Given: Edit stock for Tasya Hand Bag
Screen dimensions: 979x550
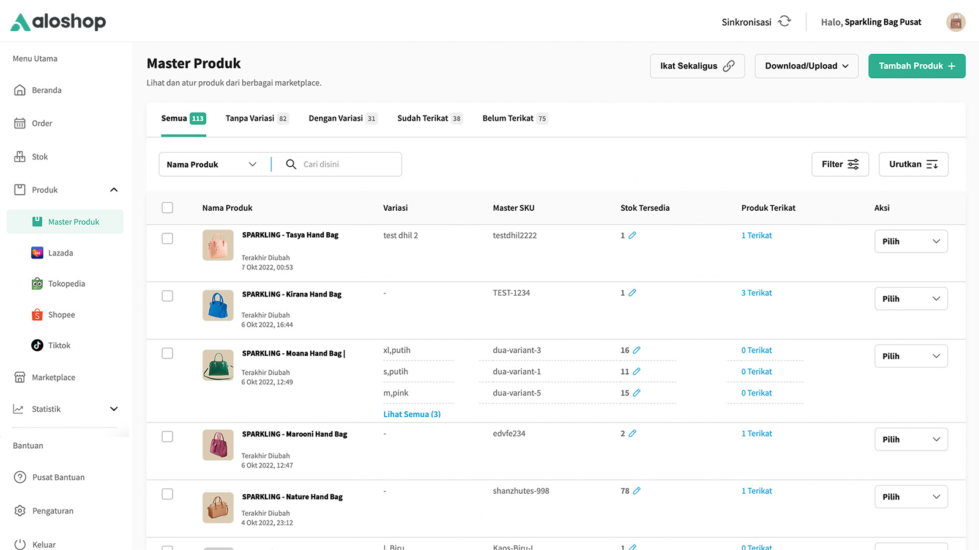Looking at the screenshot, I should 632,235.
